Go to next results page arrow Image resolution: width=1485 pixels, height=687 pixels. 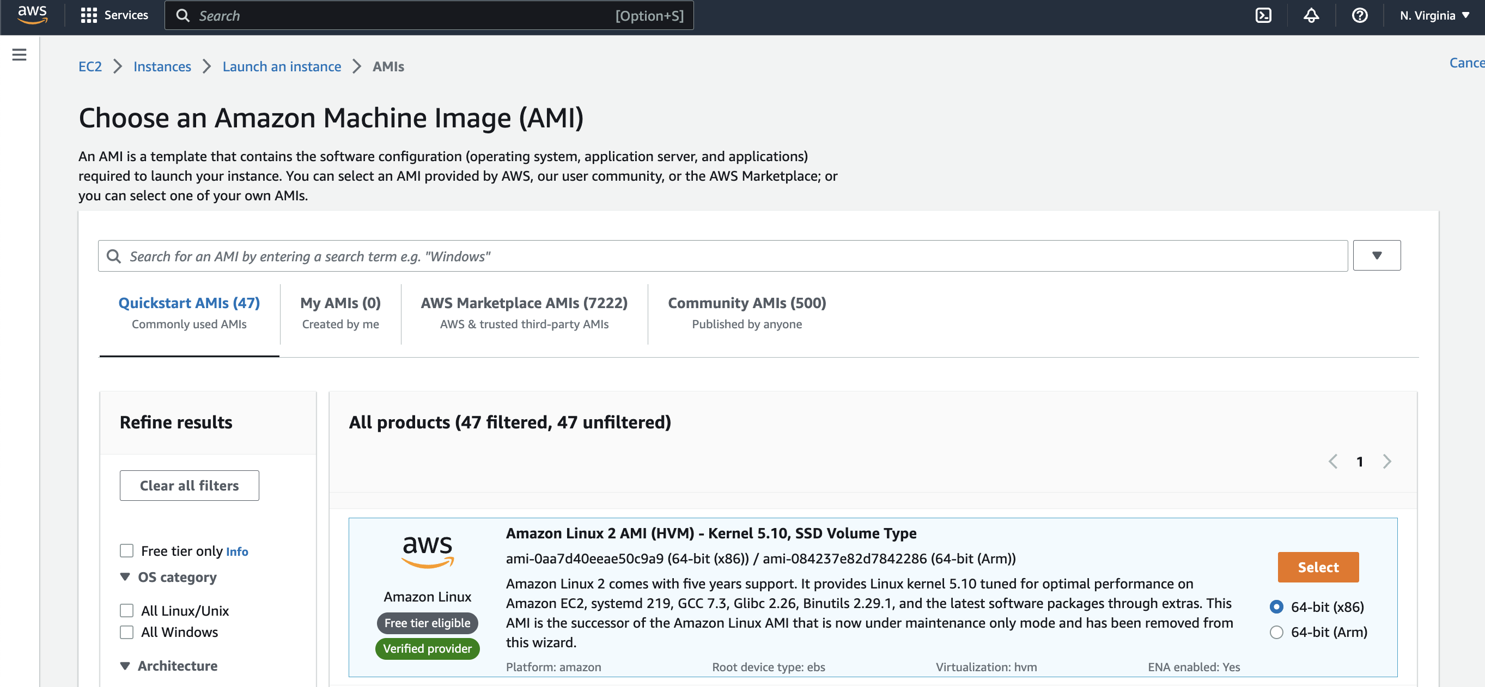click(1386, 461)
